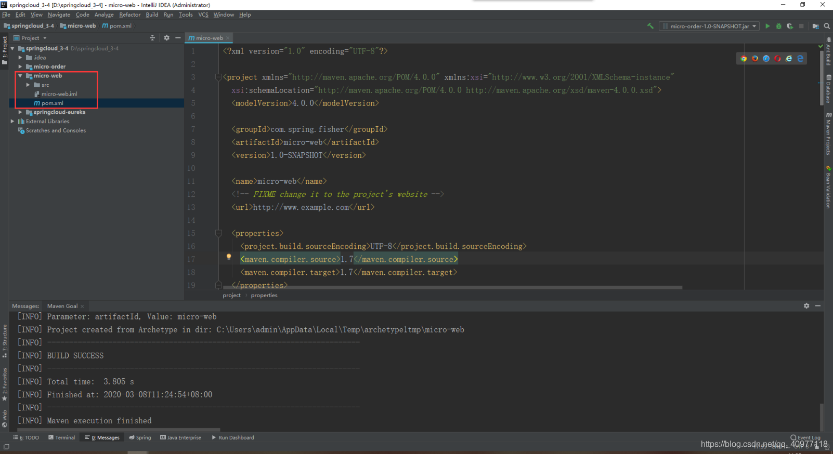
Task: Open pom.xml preview in Firefox
Action: [x=755, y=59]
